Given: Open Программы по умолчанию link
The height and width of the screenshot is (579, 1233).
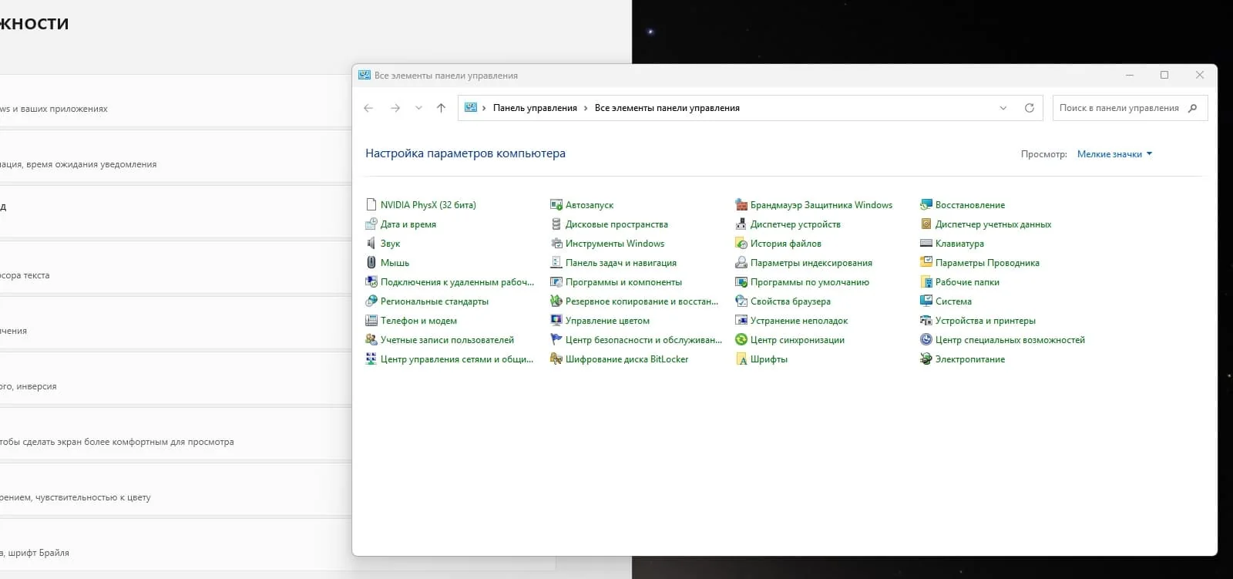Looking at the screenshot, I should [809, 282].
